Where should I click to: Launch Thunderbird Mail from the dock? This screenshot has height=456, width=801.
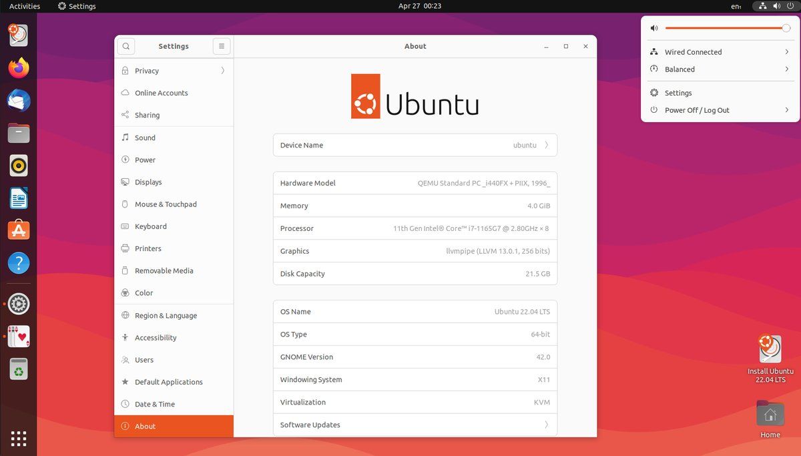coord(19,100)
